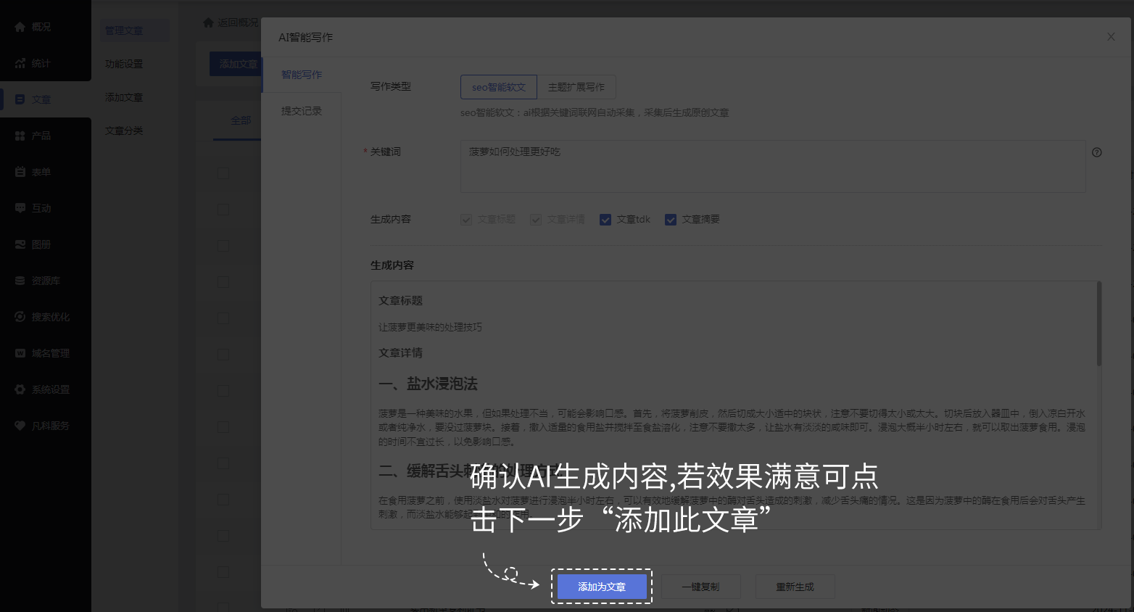Viewport: 1134px width, 612px height.
Task: Select the 互动 interaction icon
Action: [x=32, y=207]
